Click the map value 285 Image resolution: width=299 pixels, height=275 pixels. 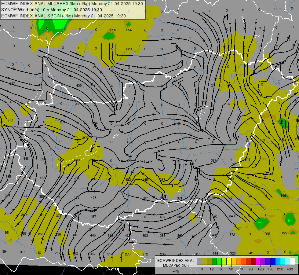pos(162,236)
